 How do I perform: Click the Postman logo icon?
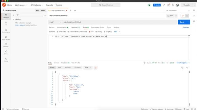pyautogui.click(x=4, y=5)
